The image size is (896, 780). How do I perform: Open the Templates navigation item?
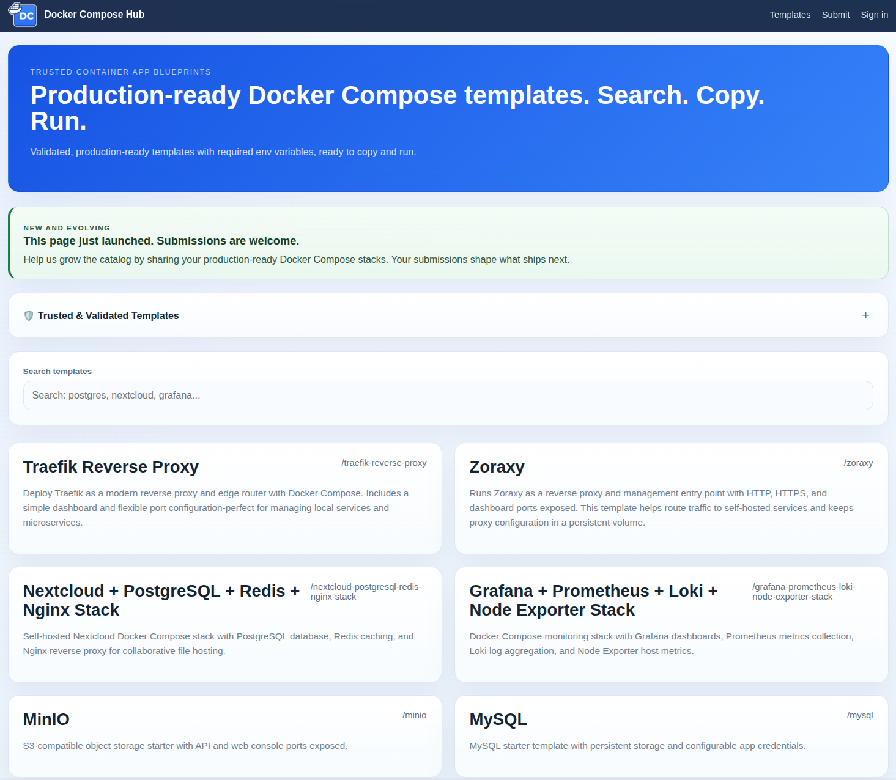pyautogui.click(x=789, y=14)
